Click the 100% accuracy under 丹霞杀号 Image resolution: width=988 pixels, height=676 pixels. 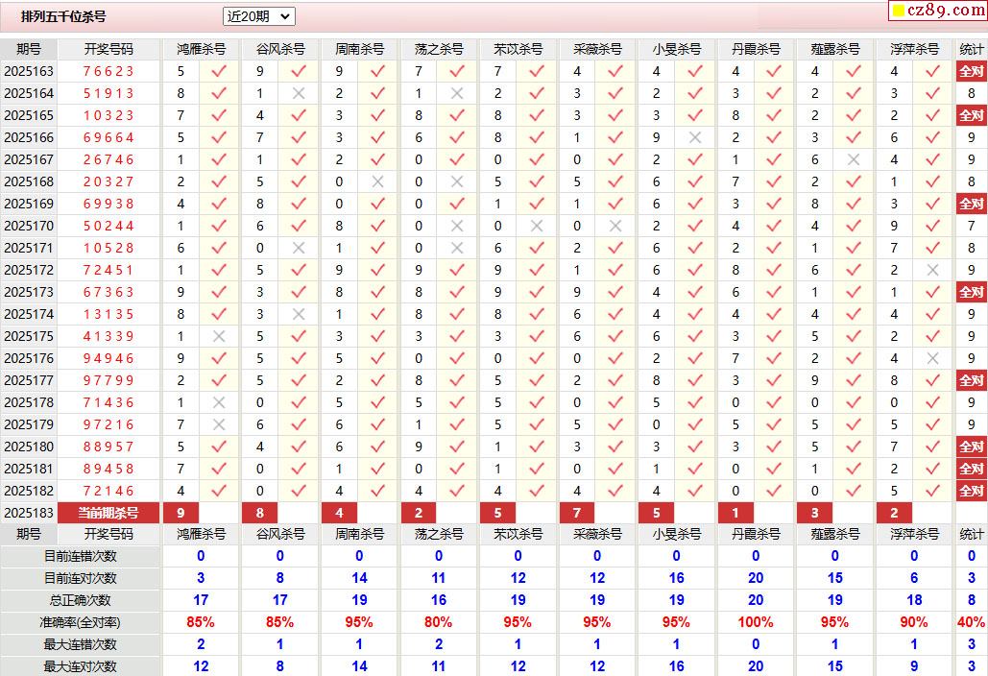tap(756, 622)
